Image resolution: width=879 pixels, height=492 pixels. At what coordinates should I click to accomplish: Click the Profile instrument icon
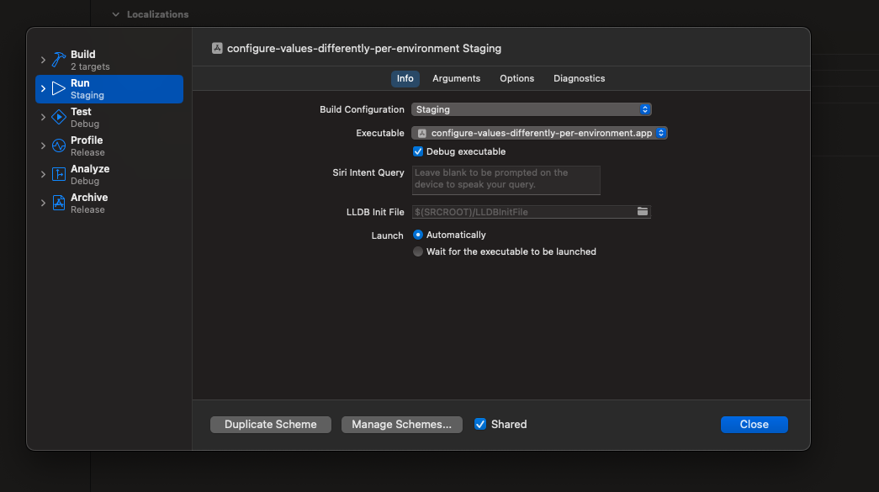pyautogui.click(x=58, y=145)
